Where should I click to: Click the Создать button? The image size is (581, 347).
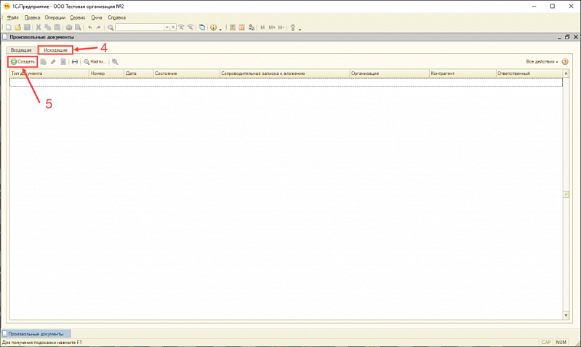click(x=23, y=62)
